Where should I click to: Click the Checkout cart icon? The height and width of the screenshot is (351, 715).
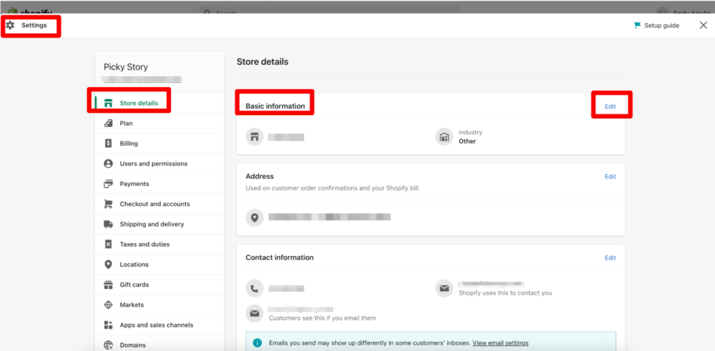tap(108, 204)
